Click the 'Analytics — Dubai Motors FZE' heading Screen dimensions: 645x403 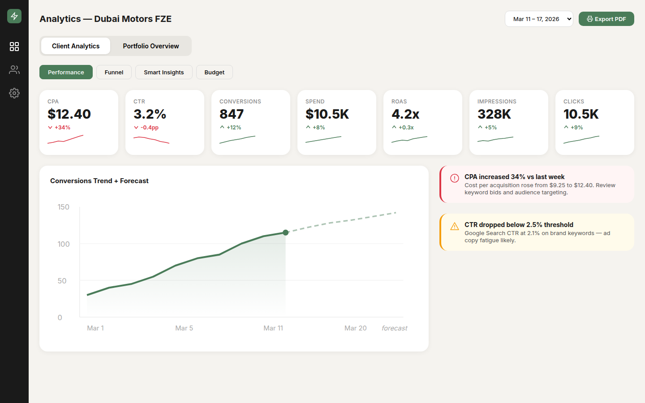[106, 19]
